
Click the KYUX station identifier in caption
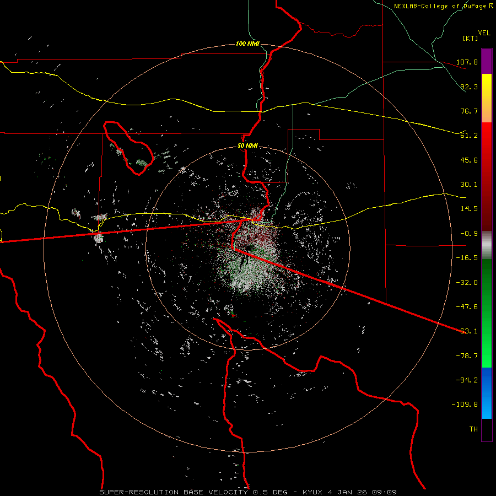[x=313, y=492]
